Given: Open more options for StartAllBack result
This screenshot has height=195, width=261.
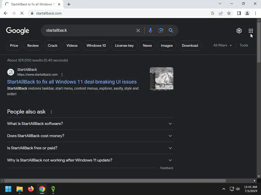Looking at the screenshot, I should pos(62,75).
